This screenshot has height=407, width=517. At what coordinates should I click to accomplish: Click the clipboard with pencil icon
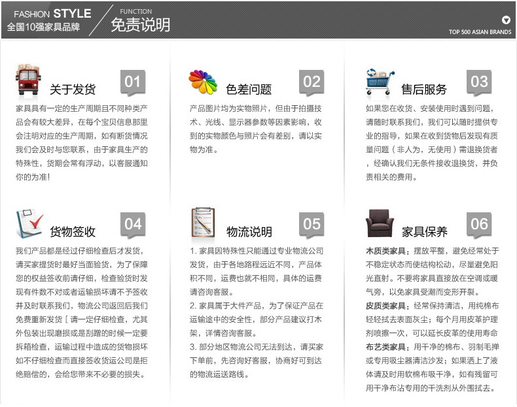point(203,222)
